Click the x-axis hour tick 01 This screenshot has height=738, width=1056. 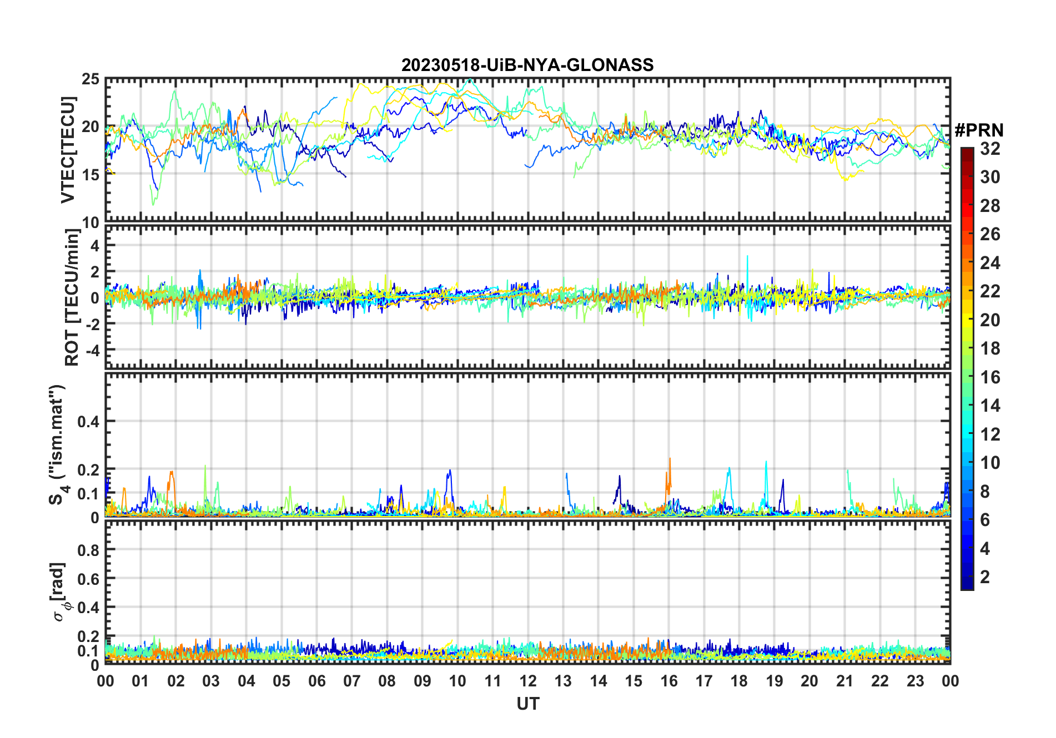140,681
